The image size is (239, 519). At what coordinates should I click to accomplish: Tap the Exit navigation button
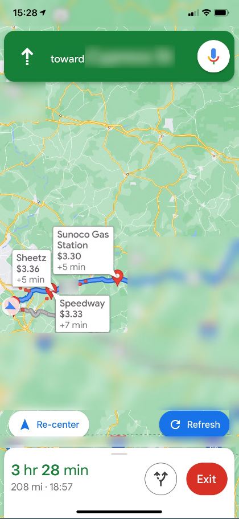tap(207, 479)
